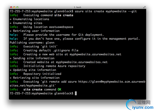
Task: Click the 'Enumerating locations' line
Action: (x=29, y=19)
